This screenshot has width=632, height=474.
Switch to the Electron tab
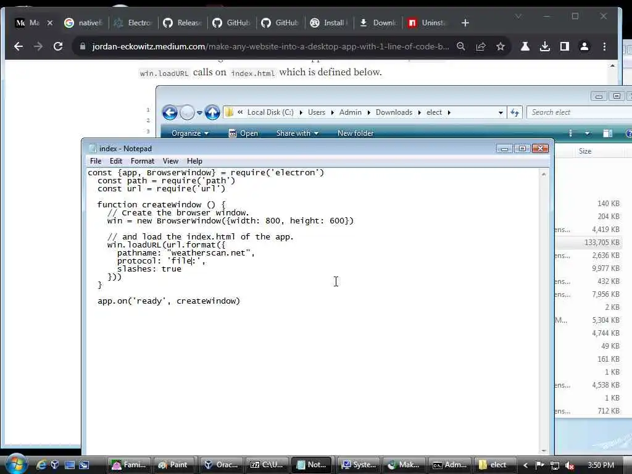[x=133, y=23]
